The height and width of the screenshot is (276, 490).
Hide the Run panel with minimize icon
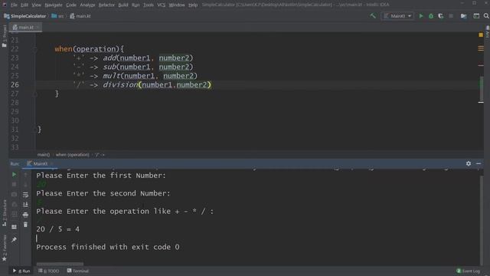(x=479, y=163)
